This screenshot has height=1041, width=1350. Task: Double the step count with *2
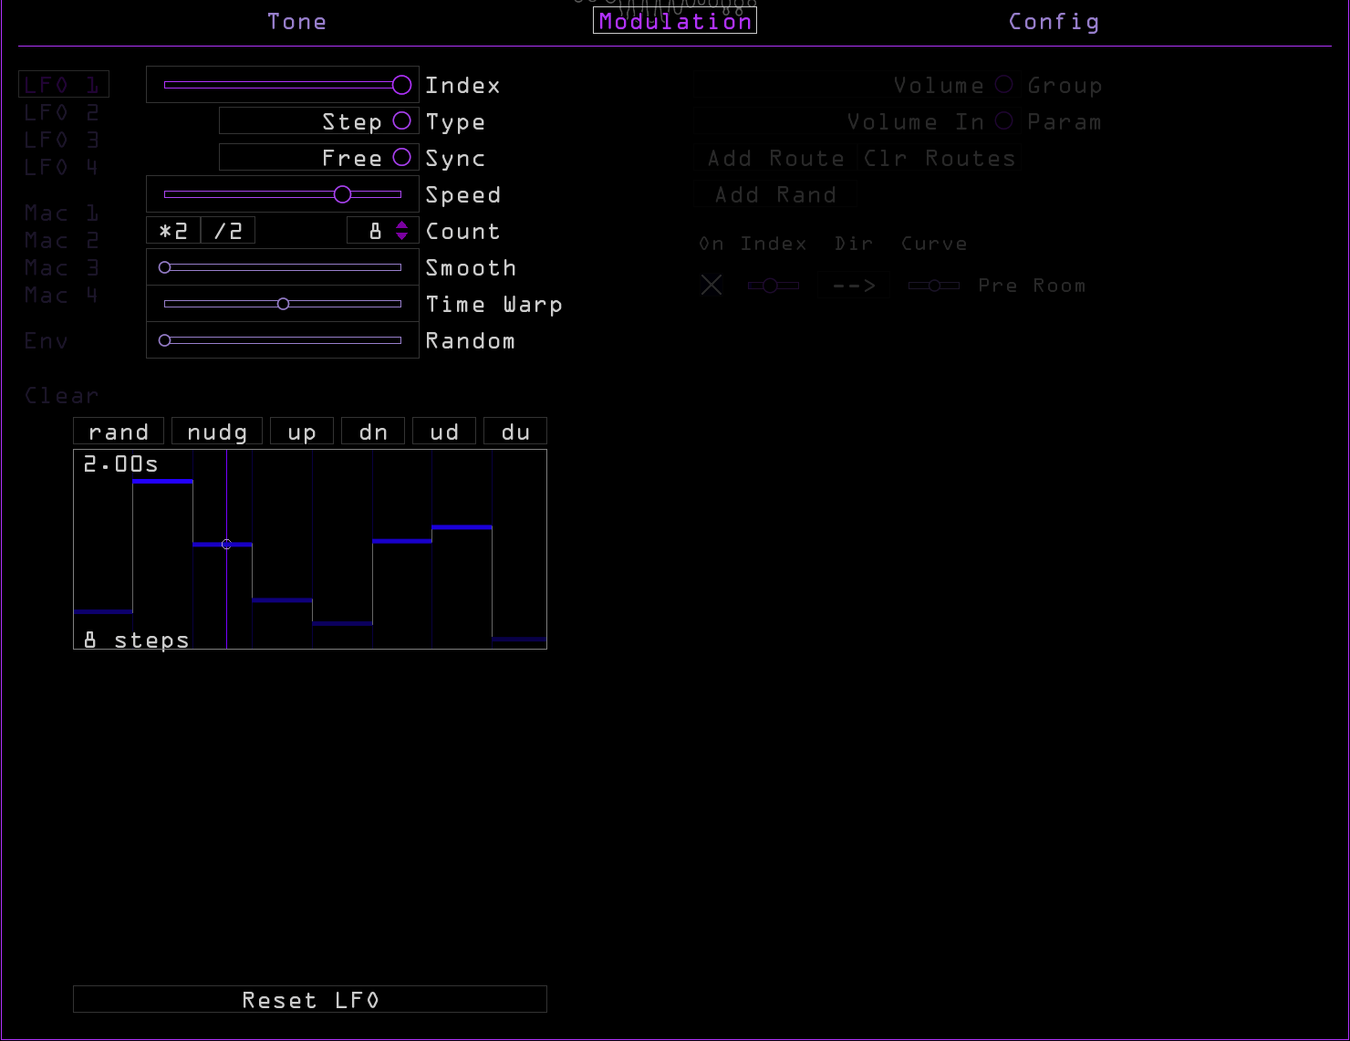click(x=173, y=231)
